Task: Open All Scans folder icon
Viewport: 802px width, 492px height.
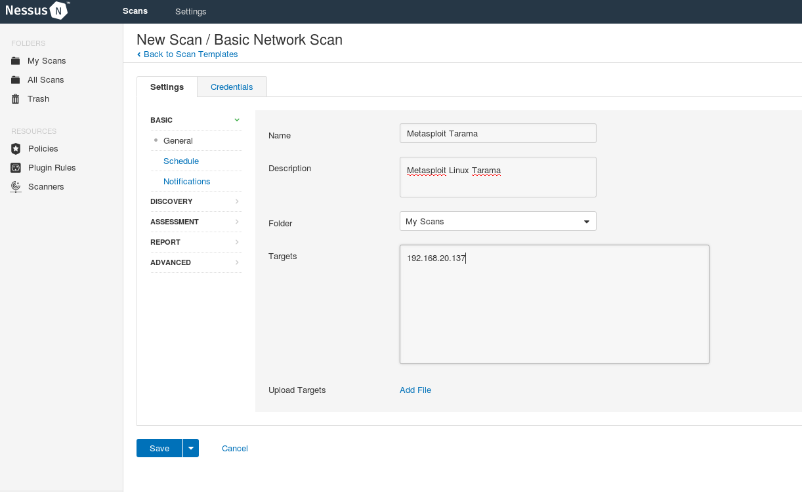Action: click(16, 80)
